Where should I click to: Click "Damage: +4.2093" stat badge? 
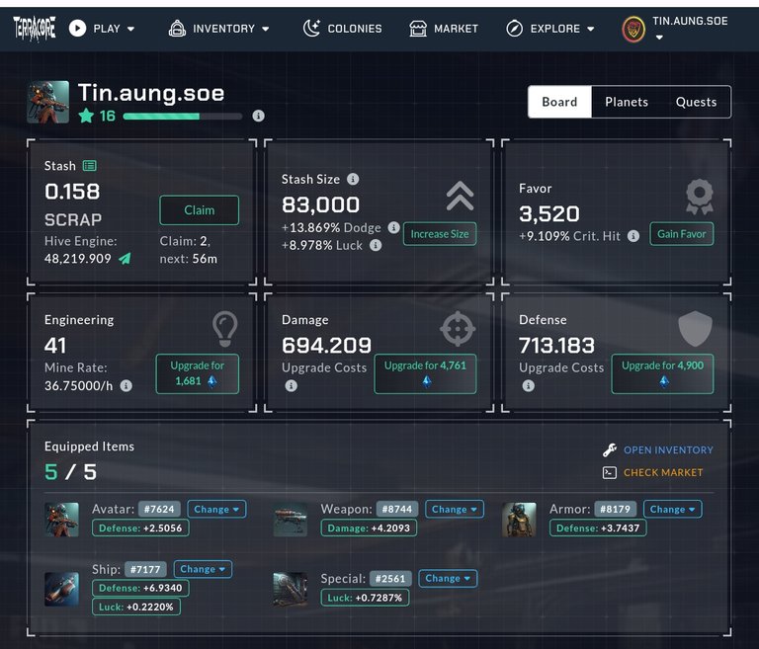tap(369, 528)
